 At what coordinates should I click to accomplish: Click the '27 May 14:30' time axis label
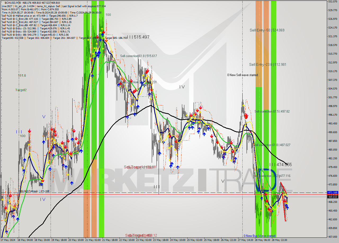point(246,240)
